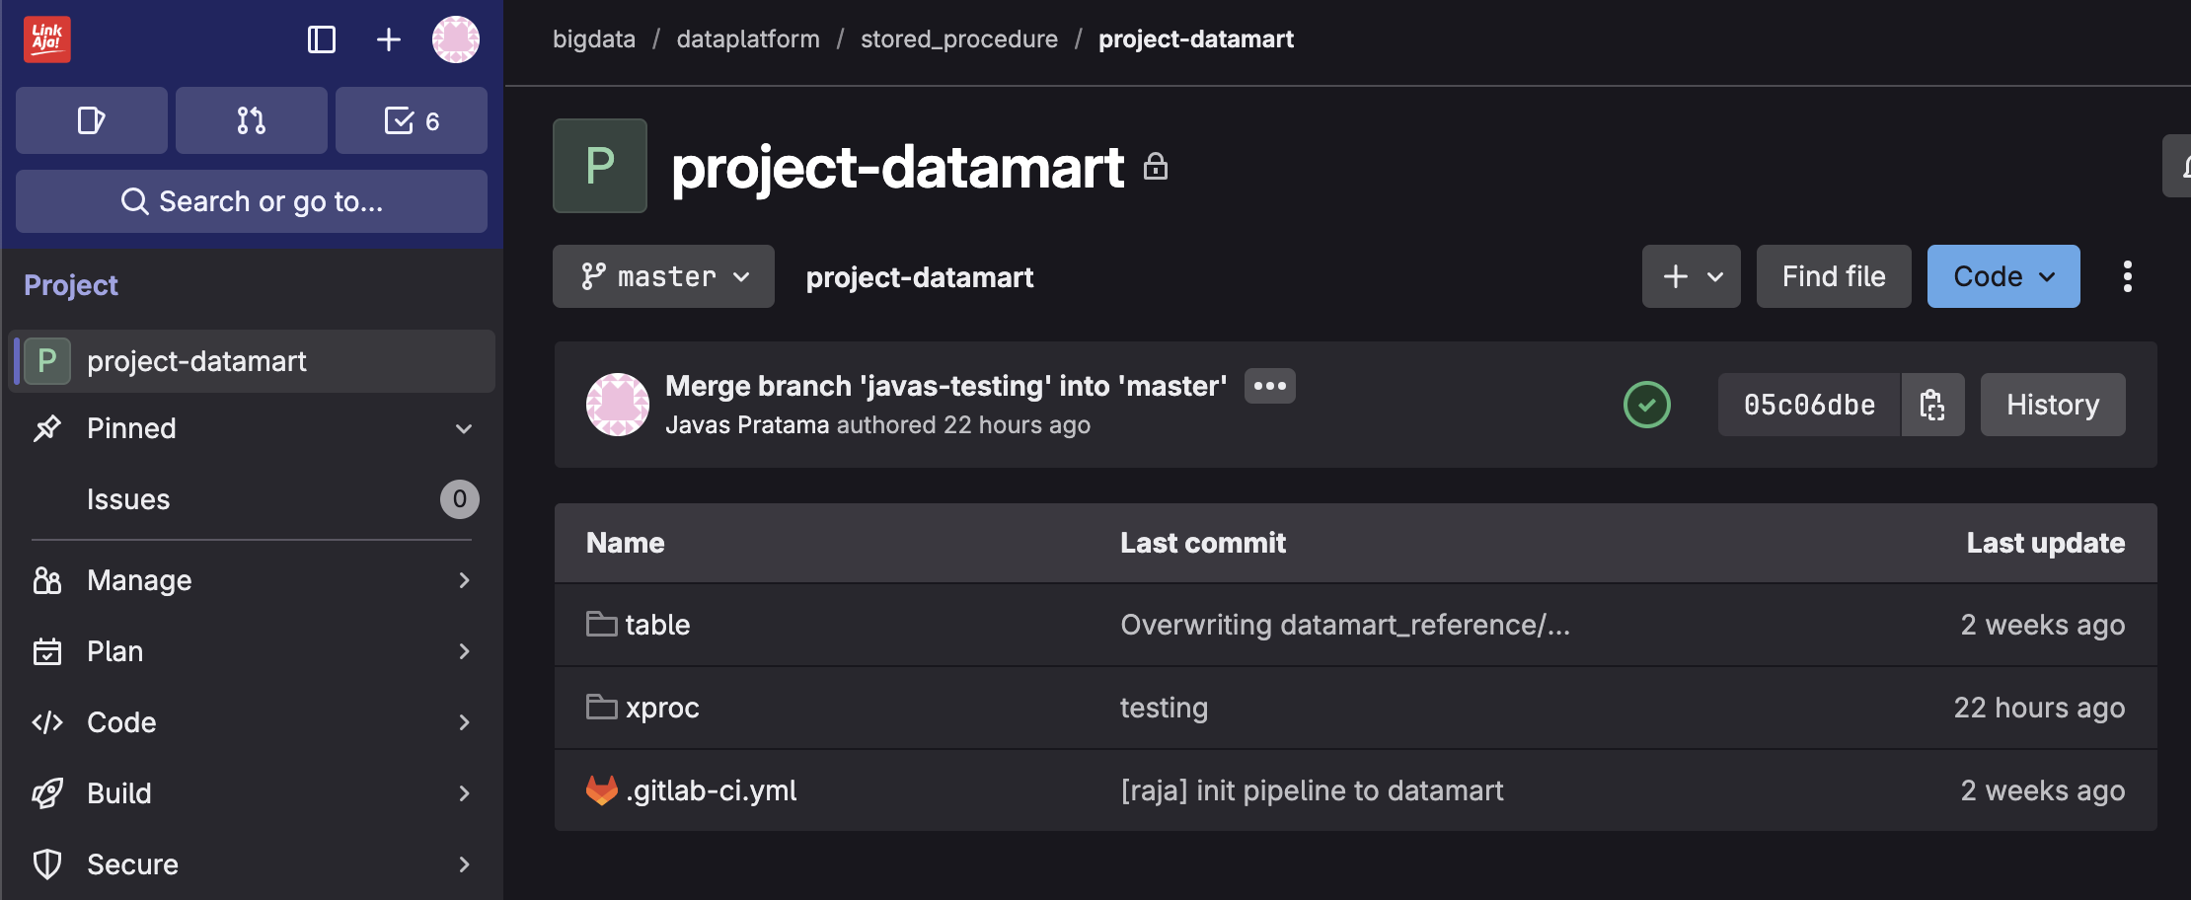Copy commit SHA clipboard icon
This screenshot has height=900, width=2191.
pos(1932,405)
